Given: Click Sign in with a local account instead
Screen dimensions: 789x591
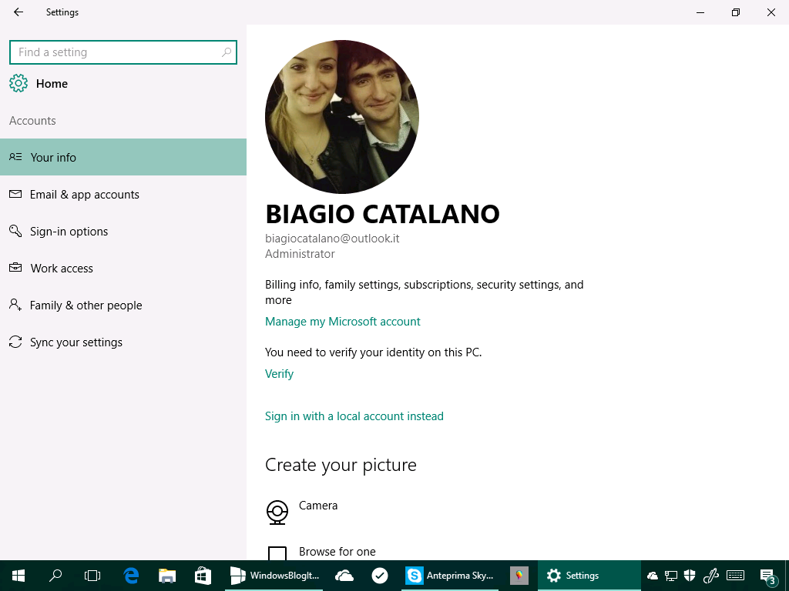Looking at the screenshot, I should pyautogui.click(x=354, y=416).
